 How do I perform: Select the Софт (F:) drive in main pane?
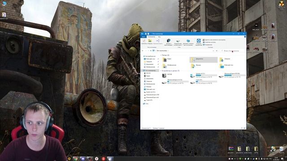[204, 81]
